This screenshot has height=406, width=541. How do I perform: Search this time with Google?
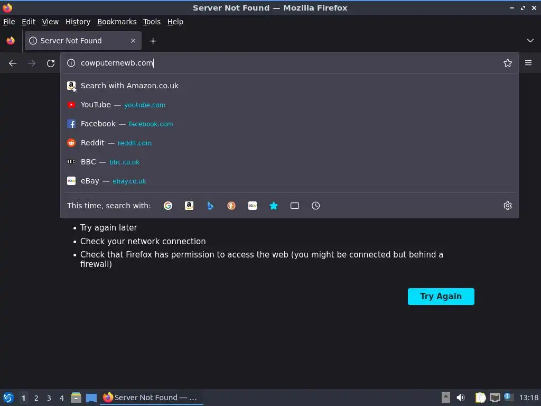pos(168,206)
